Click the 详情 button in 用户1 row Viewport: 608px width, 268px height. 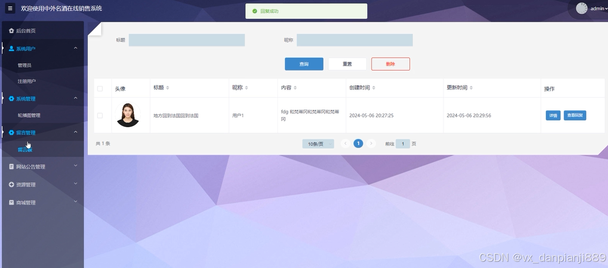click(x=553, y=116)
